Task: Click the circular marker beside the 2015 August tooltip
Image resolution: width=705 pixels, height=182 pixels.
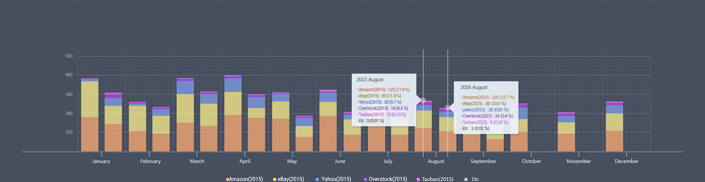Action: tap(423, 100)
